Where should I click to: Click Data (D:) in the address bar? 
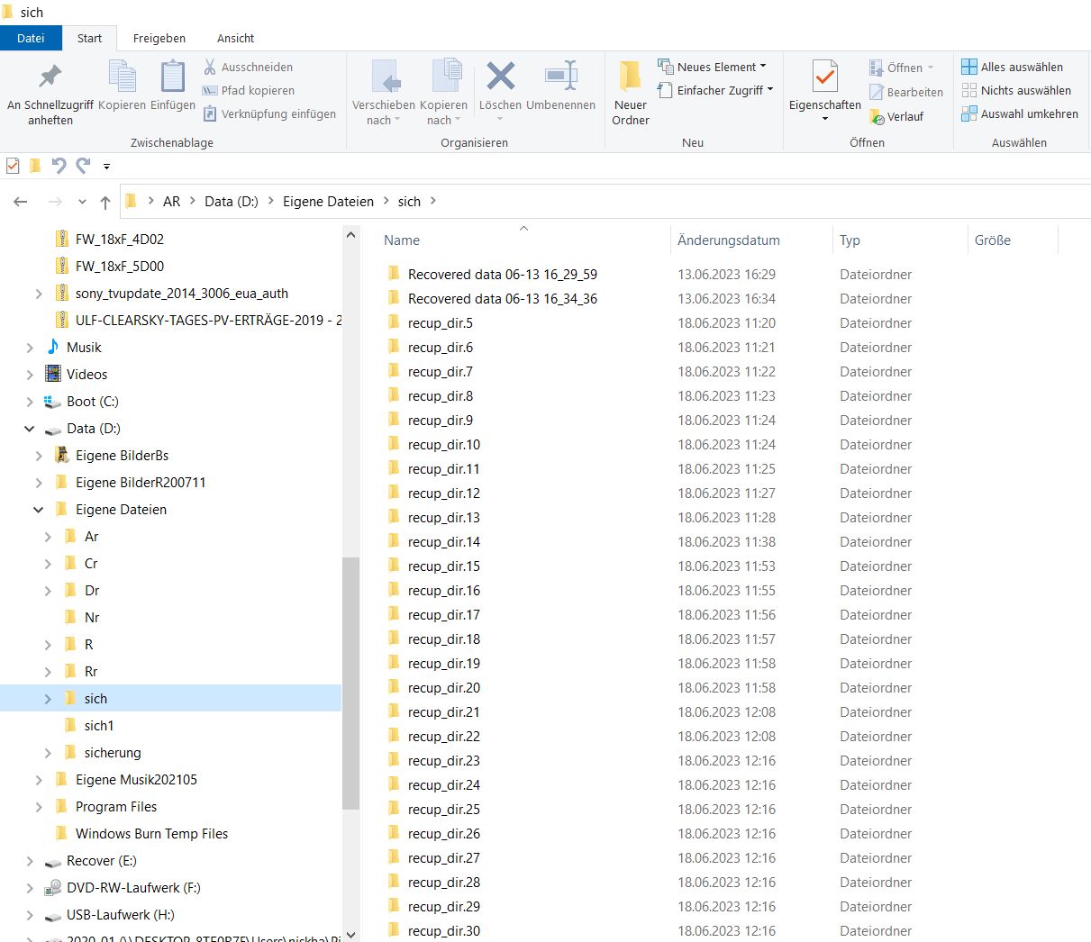point(232,202)
